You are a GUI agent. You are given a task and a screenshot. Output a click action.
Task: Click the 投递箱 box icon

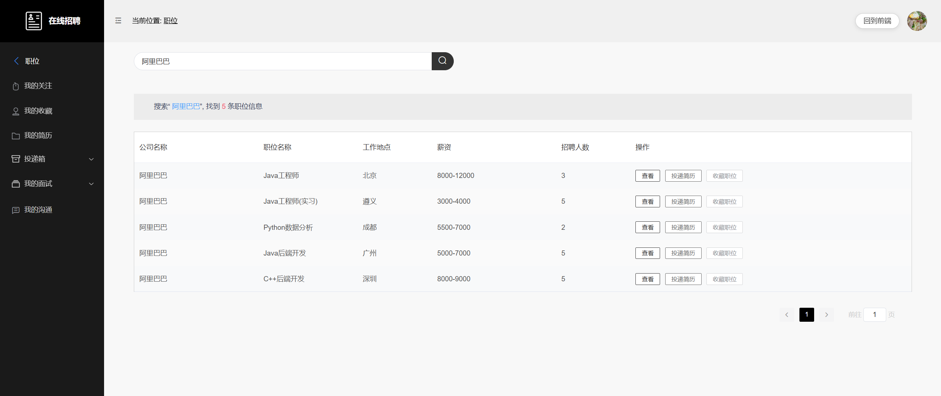15,159
